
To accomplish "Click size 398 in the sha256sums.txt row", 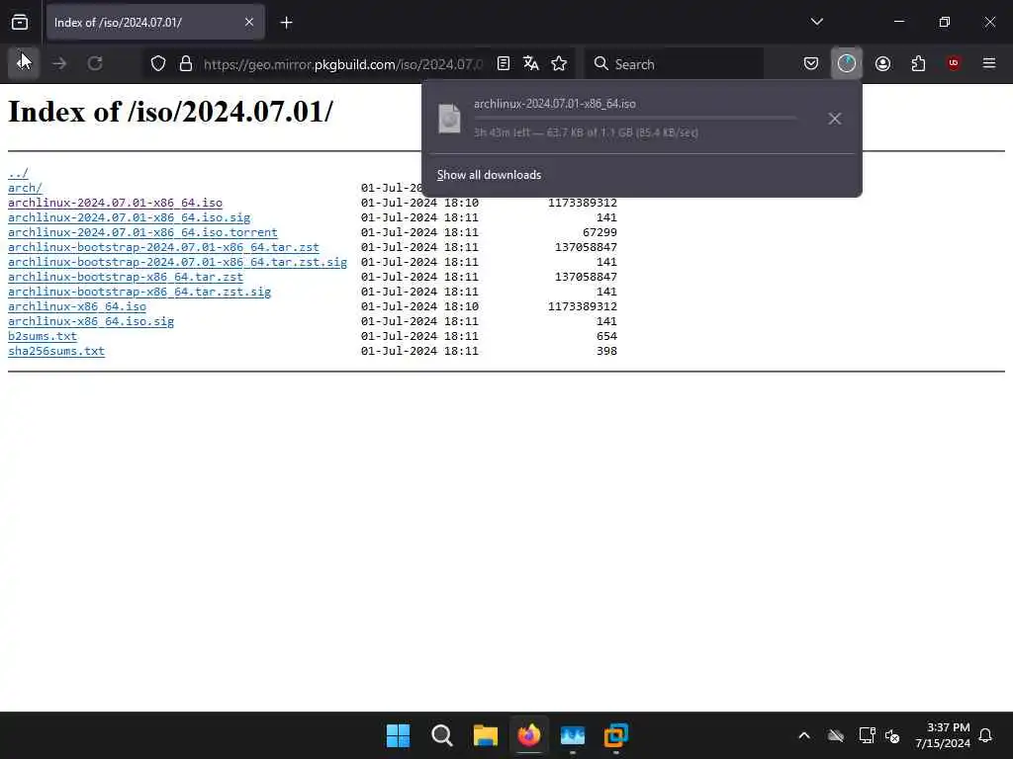I will coord(606,351).
